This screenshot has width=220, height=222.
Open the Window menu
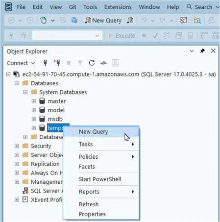click(149, 7)
